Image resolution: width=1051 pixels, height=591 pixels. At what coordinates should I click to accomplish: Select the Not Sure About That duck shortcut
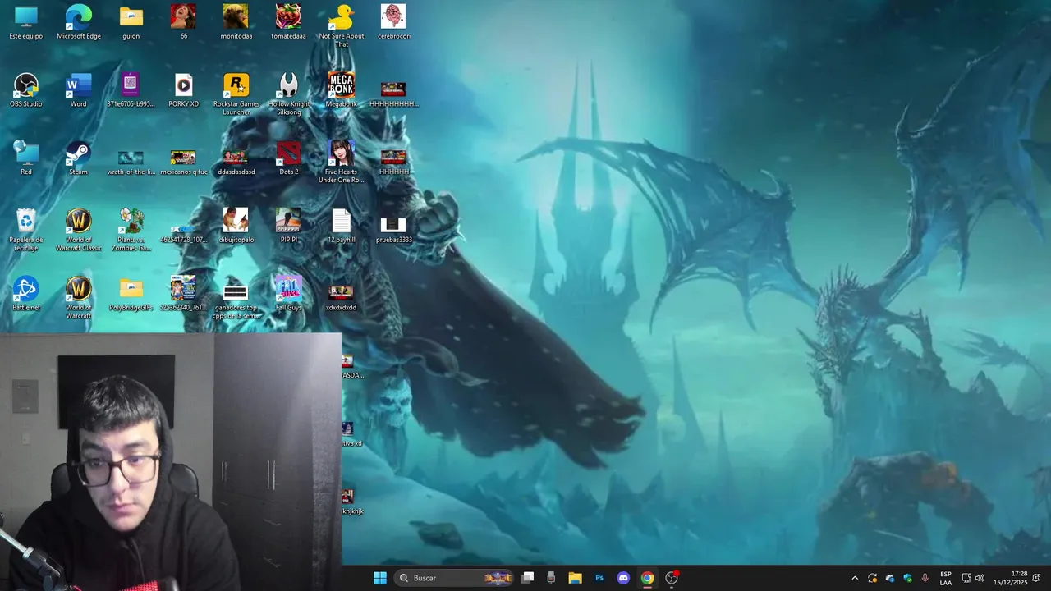click(x=341, y=25)
